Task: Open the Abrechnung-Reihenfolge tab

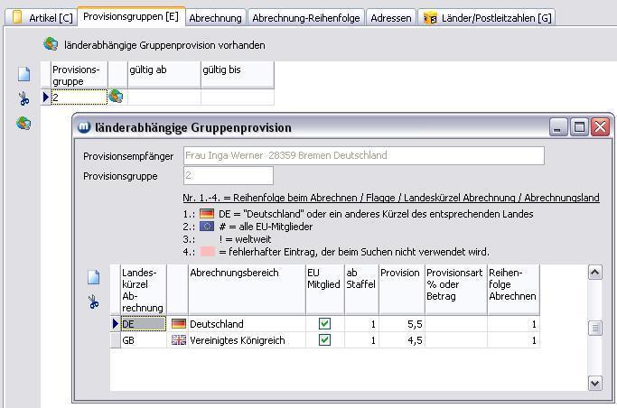Action: tap(305, 18)
